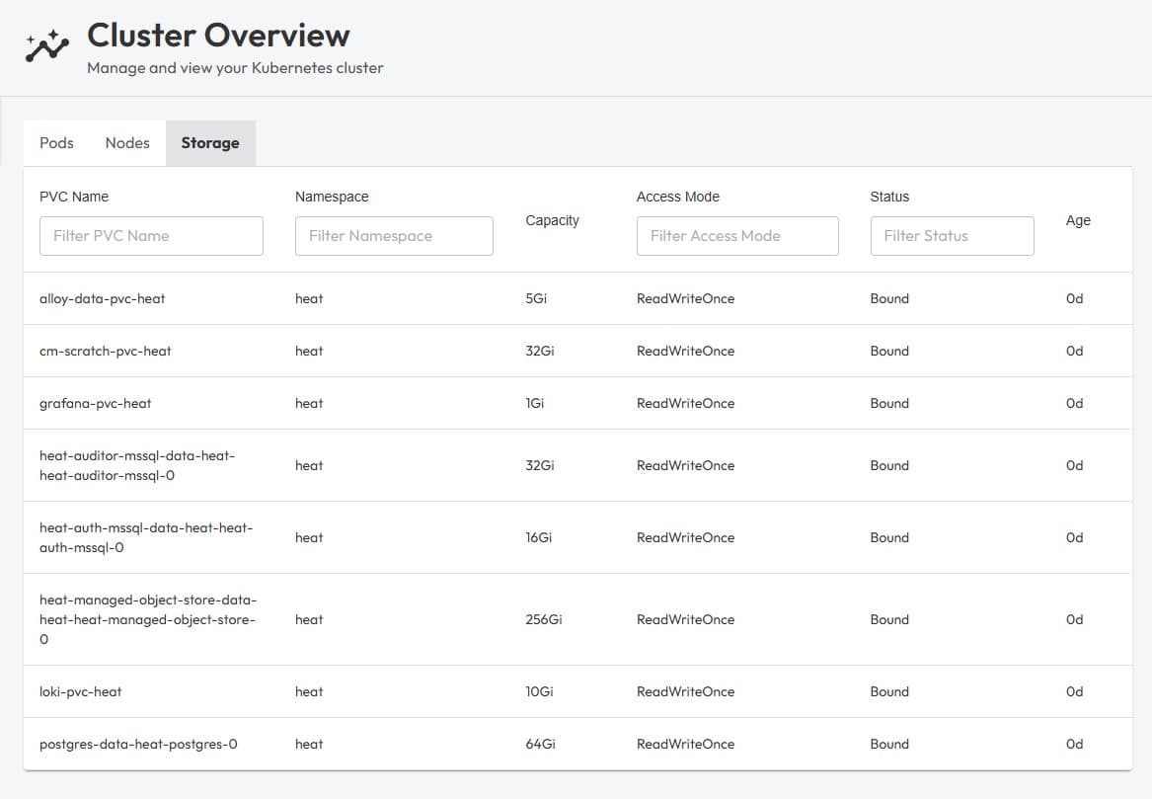Select the alloy-data-pvc-heat row
Viewport: 1152px width, 799px height.
[103, 298]
